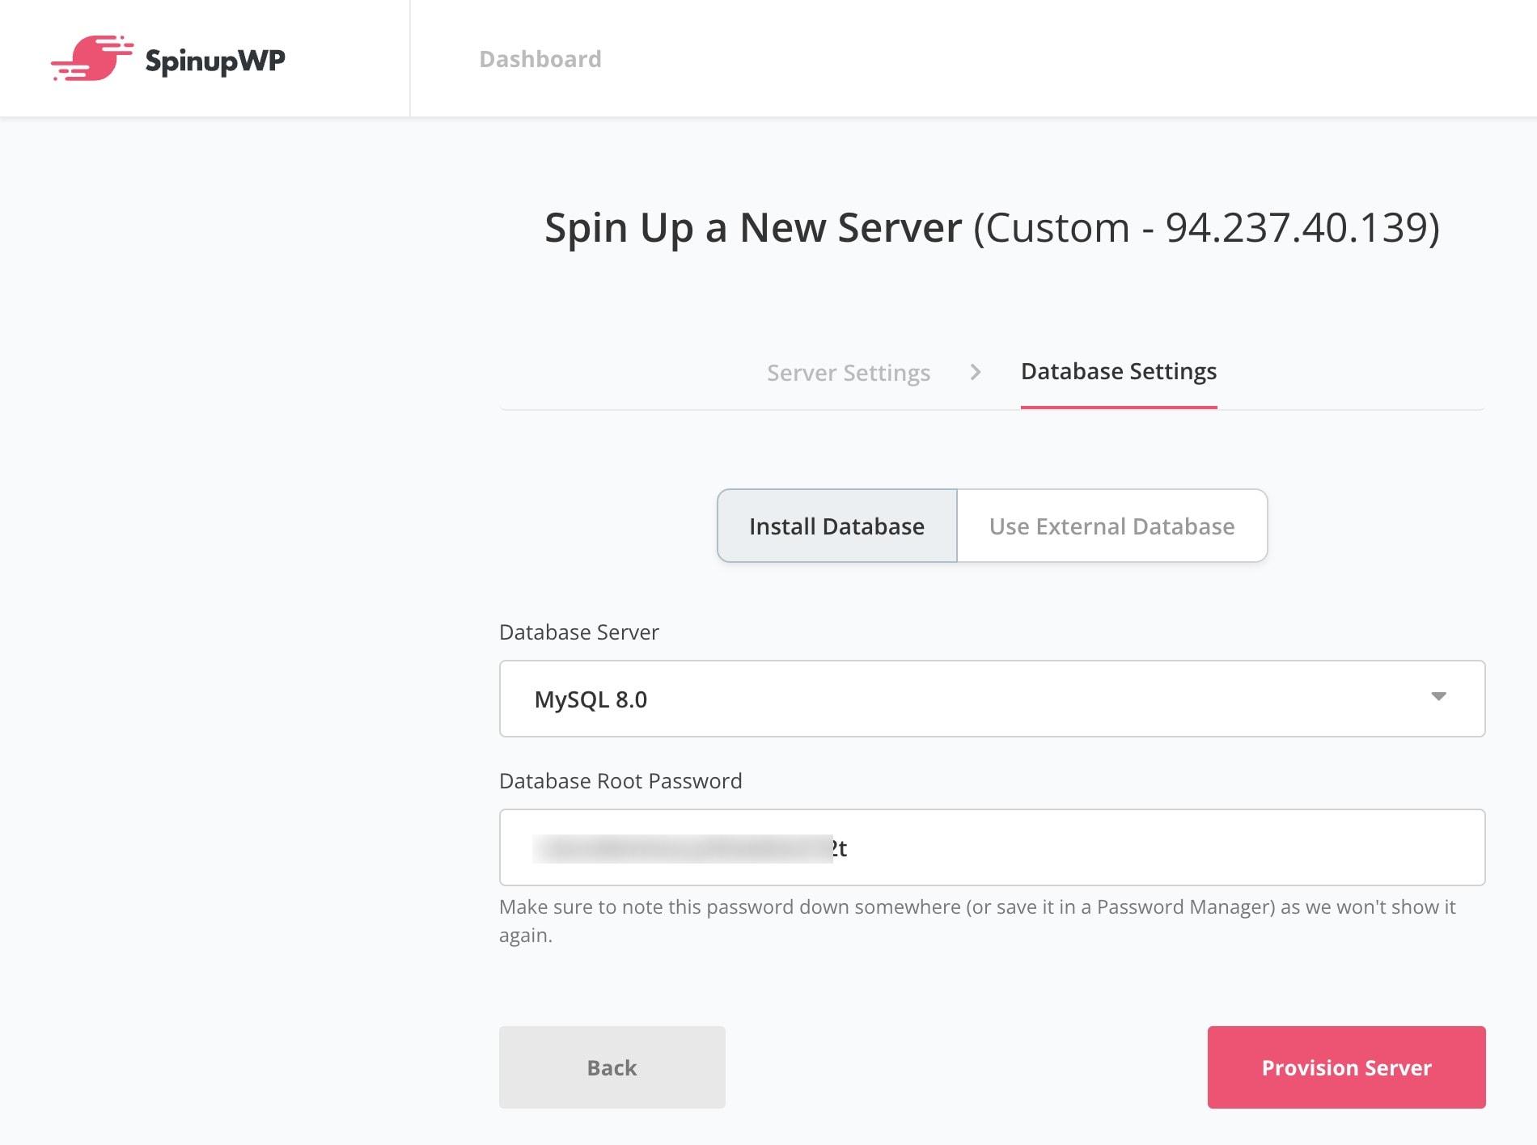The width and height of the screenshot is (1537, 1145).
Task: Choose Install Database option
Action: [x=837, y=526]
